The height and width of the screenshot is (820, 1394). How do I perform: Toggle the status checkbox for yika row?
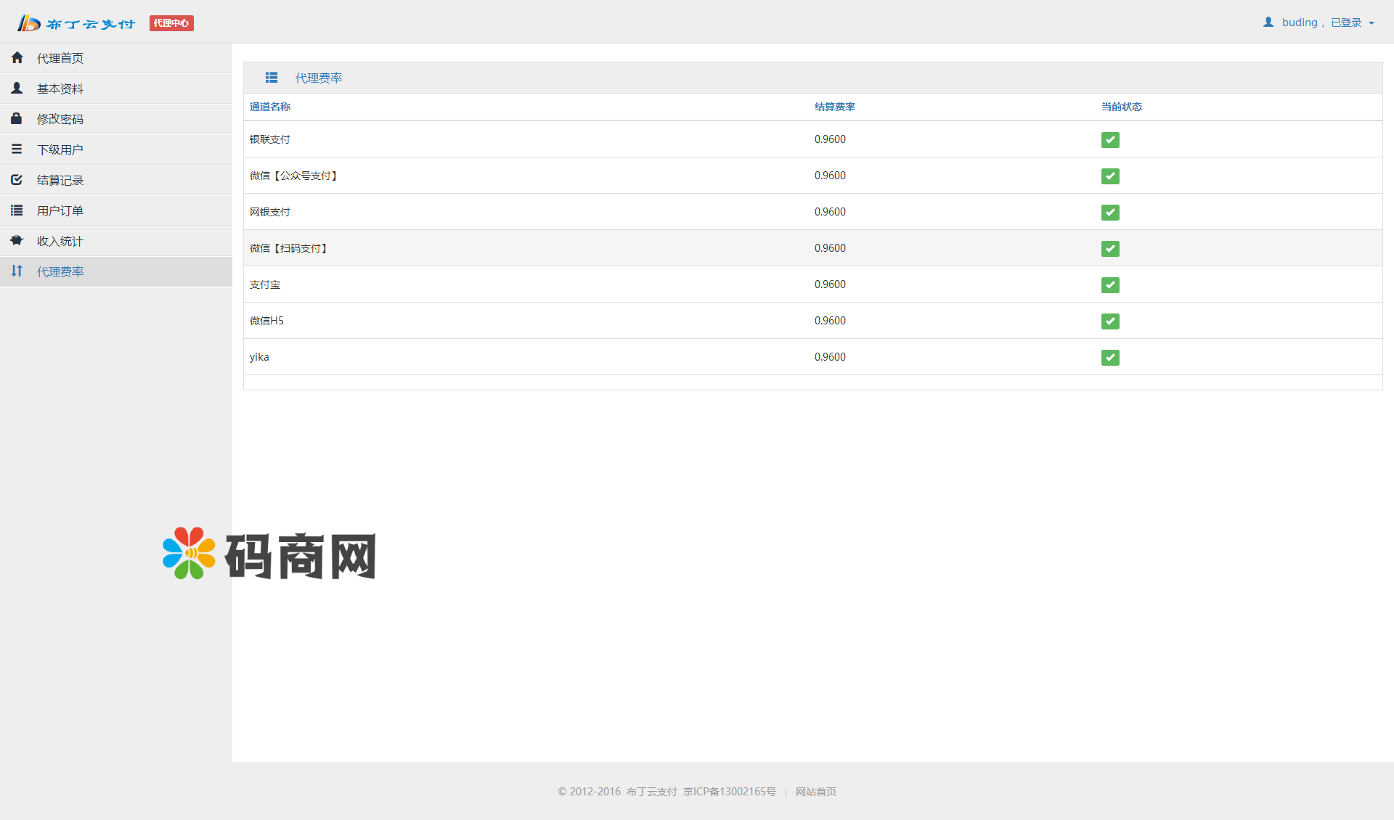(1110, 358)
